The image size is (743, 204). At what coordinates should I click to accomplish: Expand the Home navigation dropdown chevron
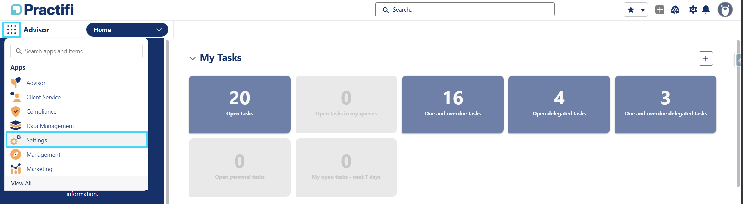click(159, 30)
